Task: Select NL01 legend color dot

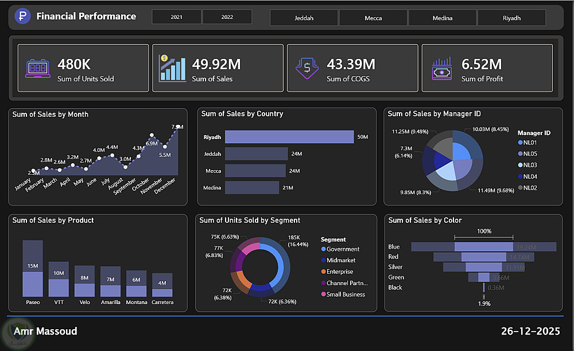Action: (520, 143)
